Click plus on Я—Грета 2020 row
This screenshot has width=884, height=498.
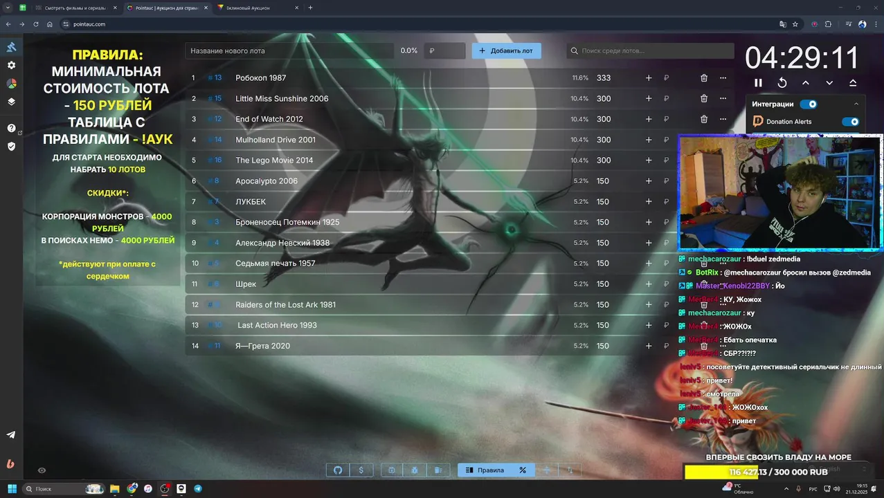pos(649,346)
